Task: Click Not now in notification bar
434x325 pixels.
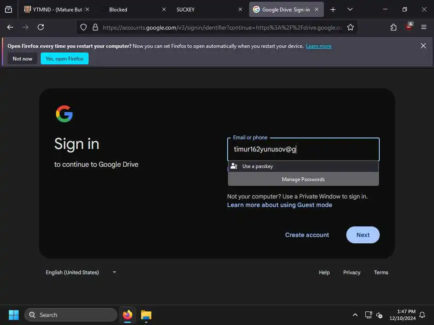Action: [22, 58]
